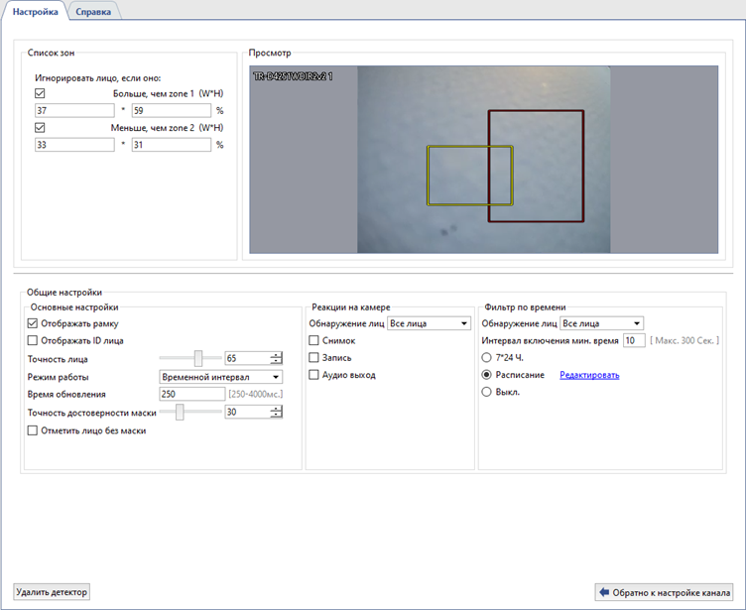The width and height of the screenshot is (746, 610).
Task: Open the Настройка tab
Action: point(35,12)
